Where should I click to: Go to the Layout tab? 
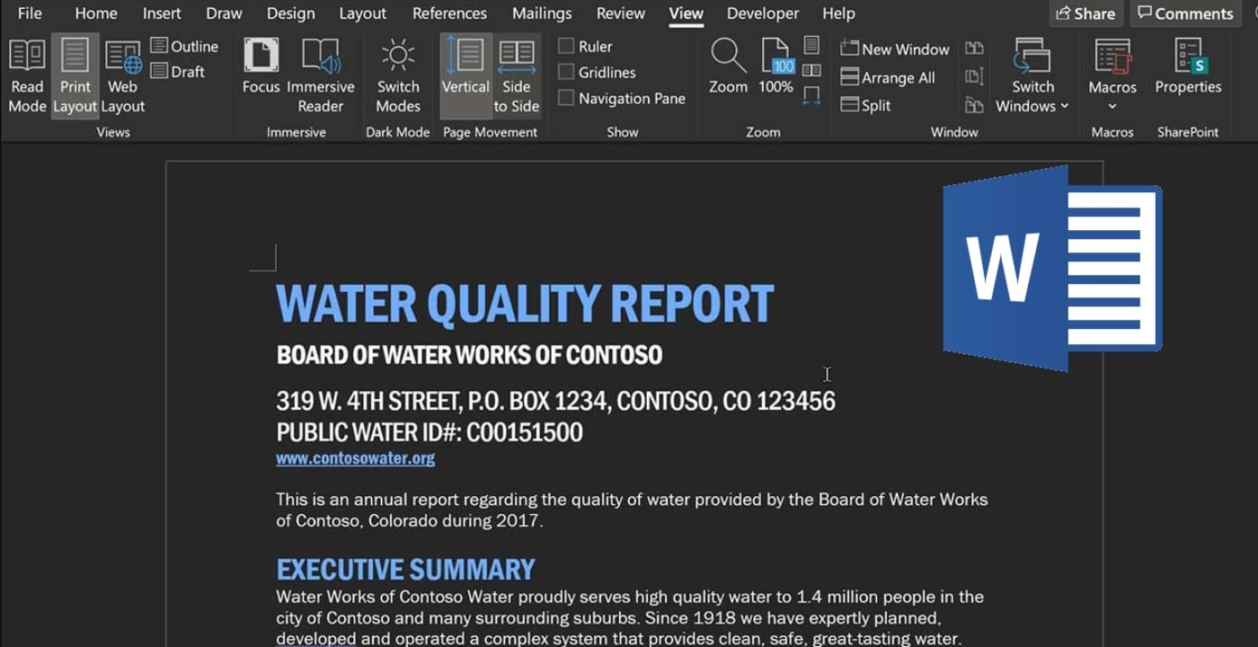point(362,13)
